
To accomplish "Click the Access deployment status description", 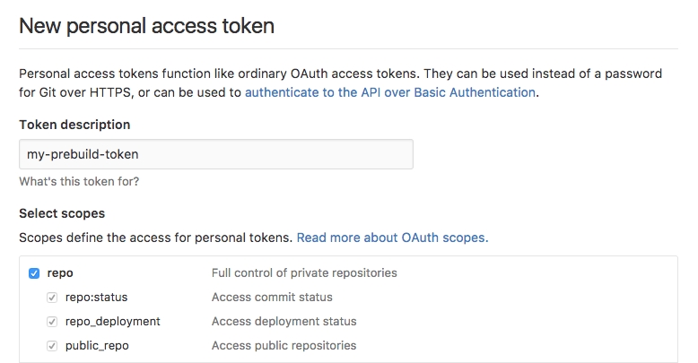I will pos(284,322).
